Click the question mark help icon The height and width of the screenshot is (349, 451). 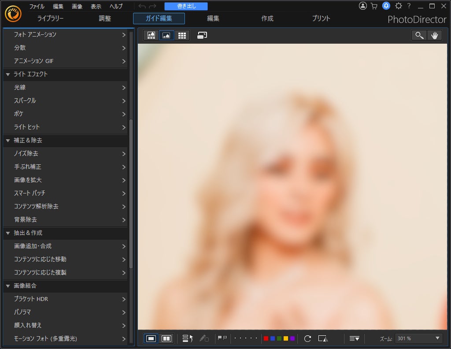tap(409, 6)
